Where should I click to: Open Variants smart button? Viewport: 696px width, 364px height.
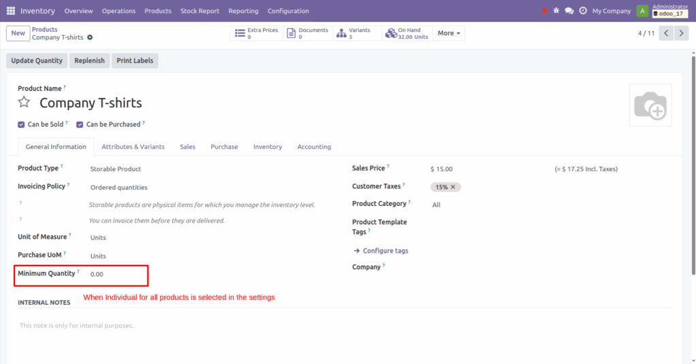coord(358,33)
